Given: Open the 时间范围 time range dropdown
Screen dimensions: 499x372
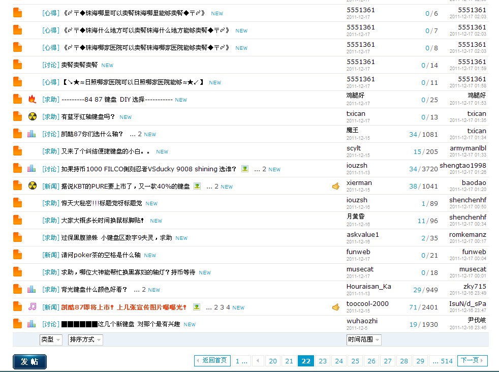Looking at the screenshot, I should tap(364, 339).
